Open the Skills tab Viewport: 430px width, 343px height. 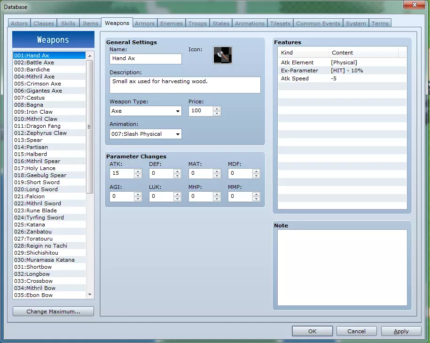pos(68,23)
